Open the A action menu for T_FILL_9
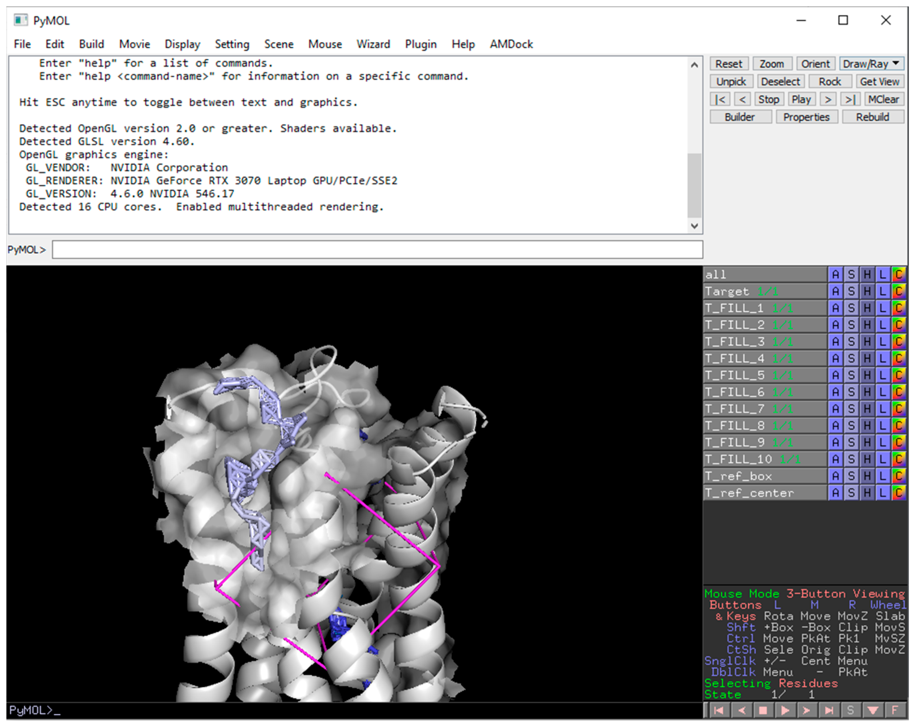The height and width of the screenshot is (727, 914). [x=836, y=442]
